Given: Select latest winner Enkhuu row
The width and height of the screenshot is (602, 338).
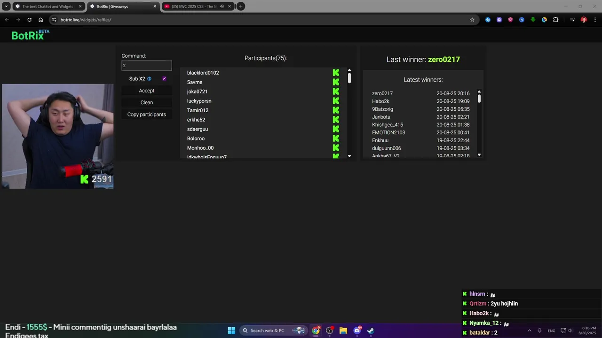Looking at the screenshot, I should 421,140.
